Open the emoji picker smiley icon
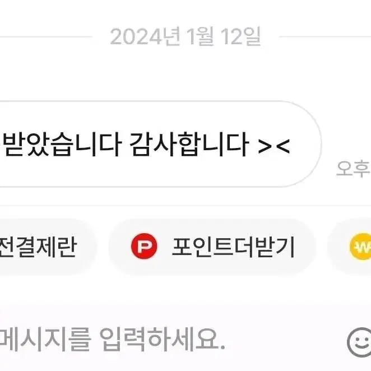Viewport: 371px width, 371px height. [359, 342]
